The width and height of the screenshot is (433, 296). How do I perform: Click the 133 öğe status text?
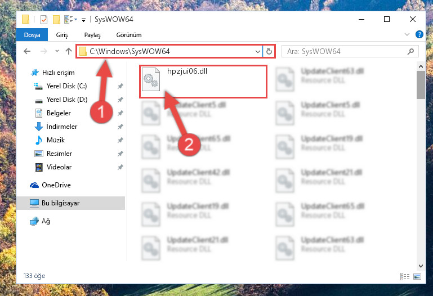(34, 276)
